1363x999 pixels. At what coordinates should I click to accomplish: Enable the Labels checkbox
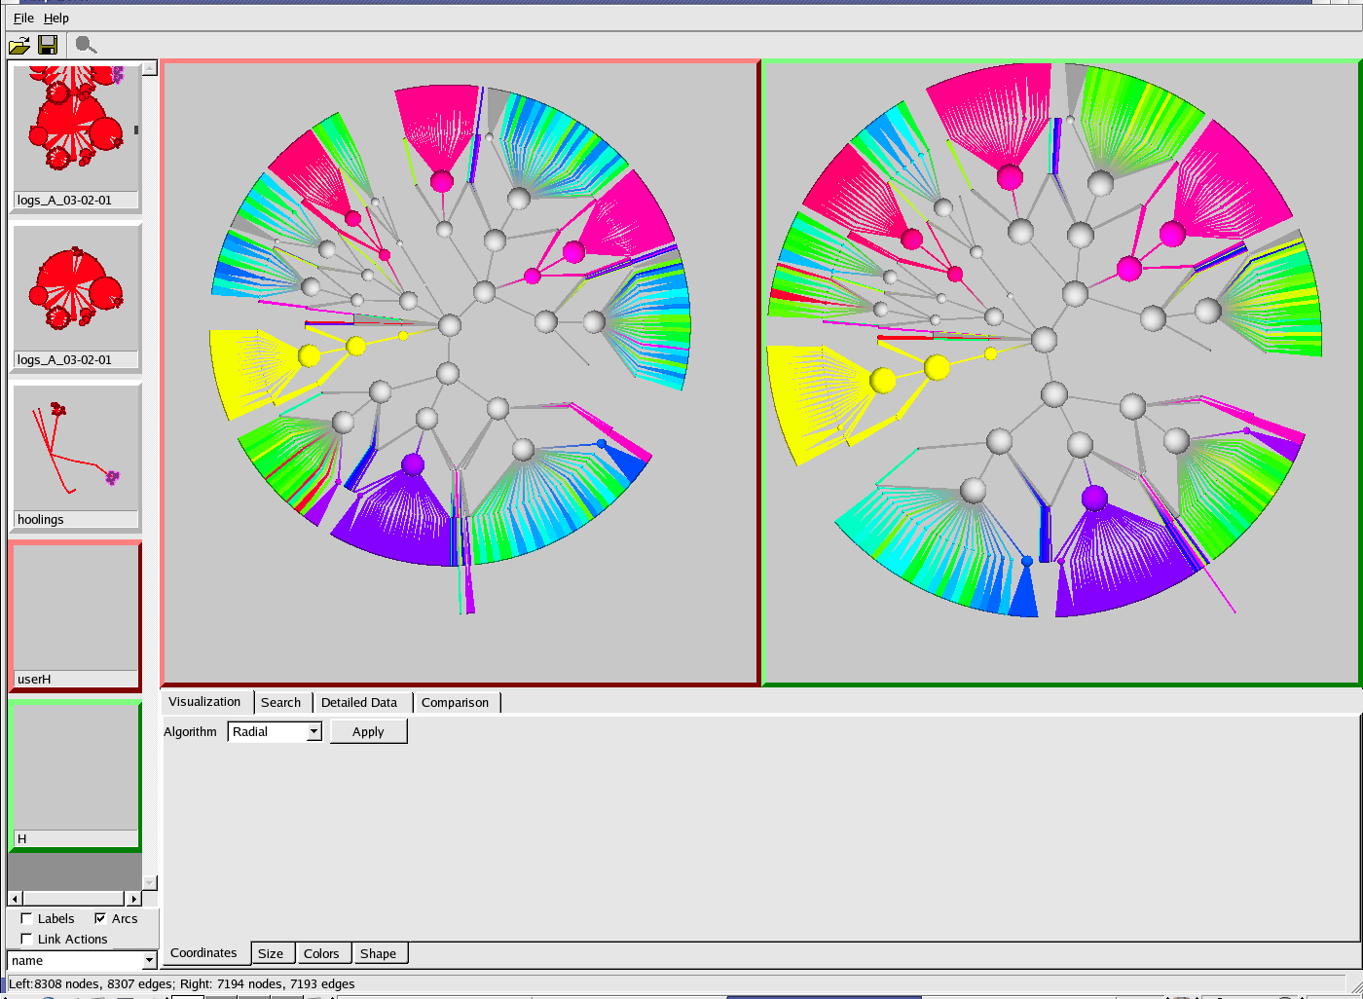coord(27,918)
